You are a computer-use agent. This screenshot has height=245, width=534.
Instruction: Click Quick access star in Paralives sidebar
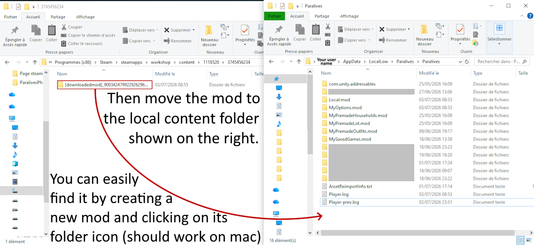276,79
